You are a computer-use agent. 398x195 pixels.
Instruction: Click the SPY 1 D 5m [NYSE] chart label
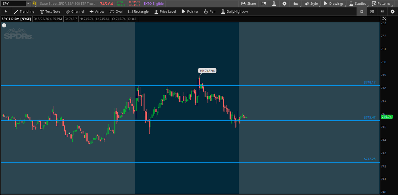(x=16, y=19)
